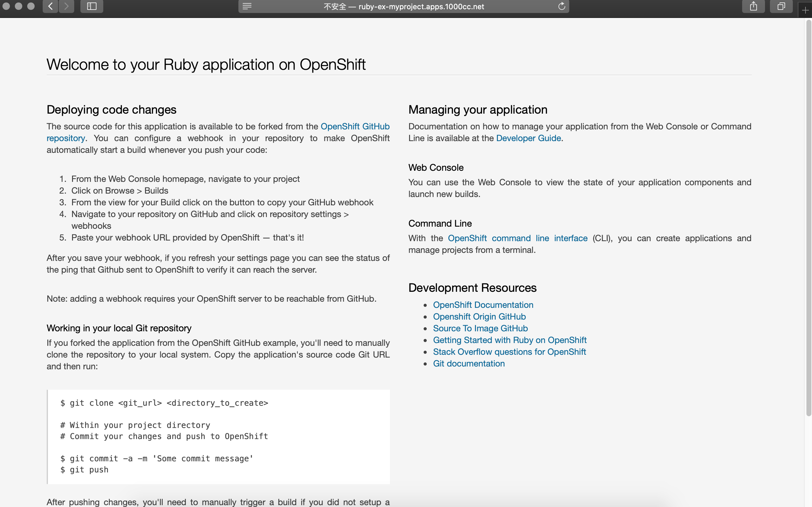Click the 'Web Console' subheading
812x507 pixels.
(x=436, y=167)
